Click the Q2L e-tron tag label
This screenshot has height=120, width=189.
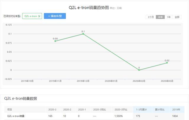click(x=31, y=16)
